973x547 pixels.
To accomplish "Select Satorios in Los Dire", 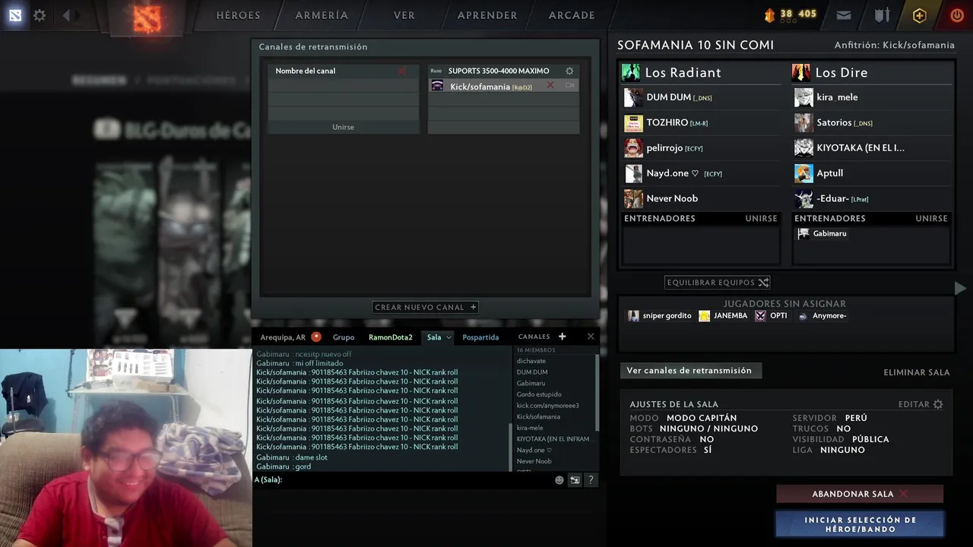I will (x=872, y=122).
